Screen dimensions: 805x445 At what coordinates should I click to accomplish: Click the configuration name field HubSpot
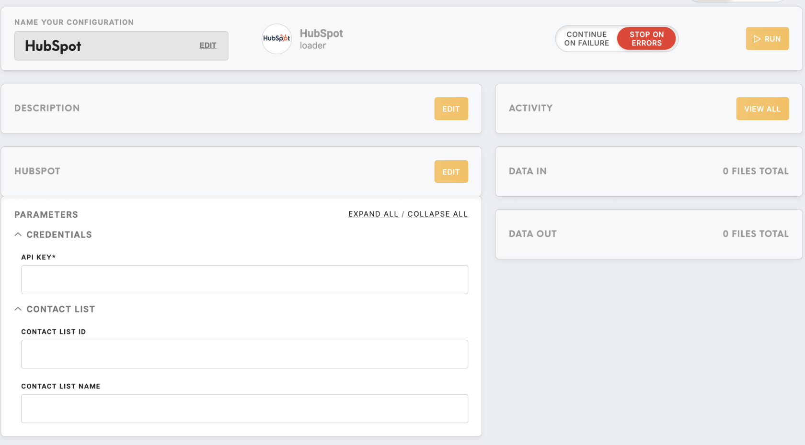[121, 46]
